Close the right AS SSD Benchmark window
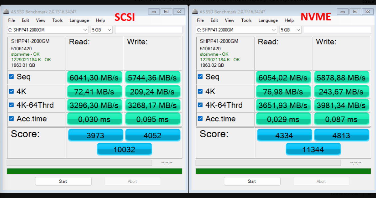 367,12
